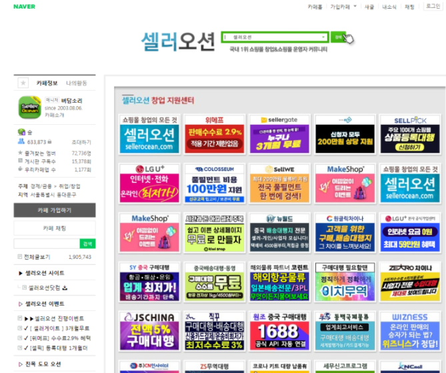Click the NAVER logo

[x=25, y=7]
